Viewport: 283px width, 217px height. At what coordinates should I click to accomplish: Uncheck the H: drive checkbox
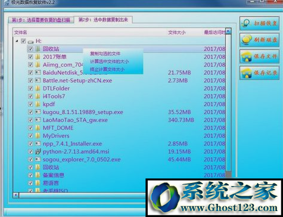pos(23,41)
